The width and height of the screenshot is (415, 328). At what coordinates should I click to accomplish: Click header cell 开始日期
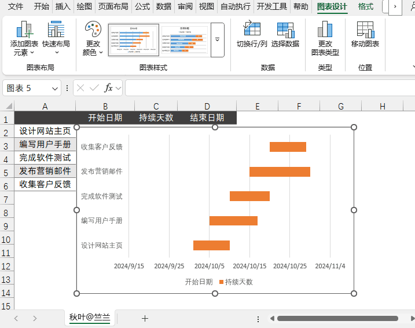(105, 118)
